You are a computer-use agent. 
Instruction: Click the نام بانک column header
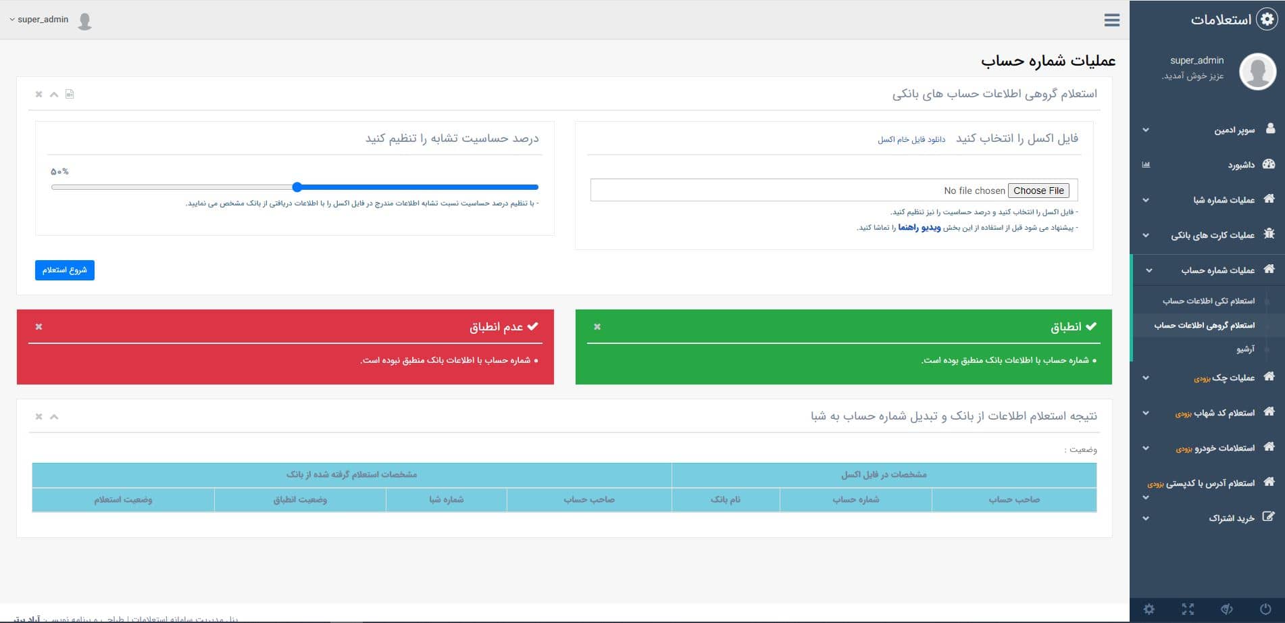[726, 499]
